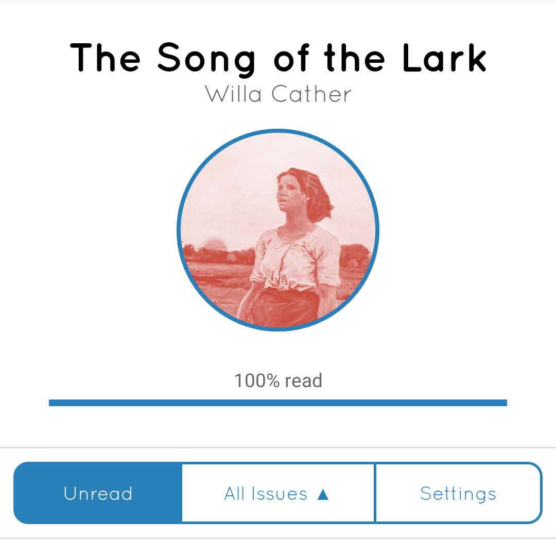Click the word "Lark" in the title
This screenshot has height=556, width=556.
pos(444,58)
